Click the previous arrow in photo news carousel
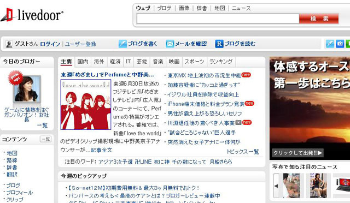Viewport: 350px width, 203px height. click(x=276, y=186)
